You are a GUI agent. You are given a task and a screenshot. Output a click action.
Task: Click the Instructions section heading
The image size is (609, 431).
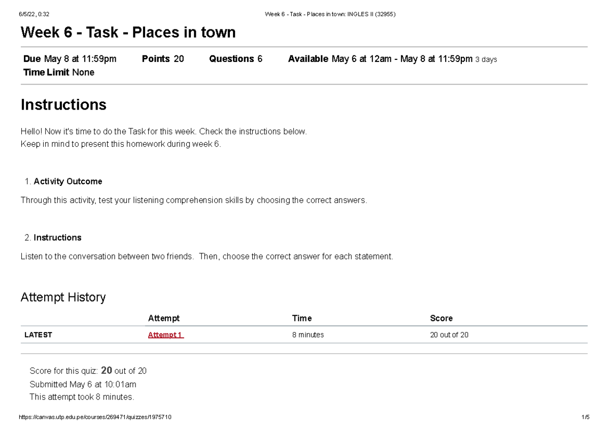point(63,105)
